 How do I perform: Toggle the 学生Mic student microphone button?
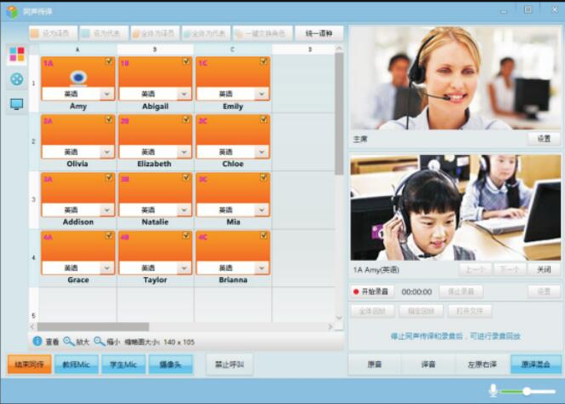click(x=123, y=365)
